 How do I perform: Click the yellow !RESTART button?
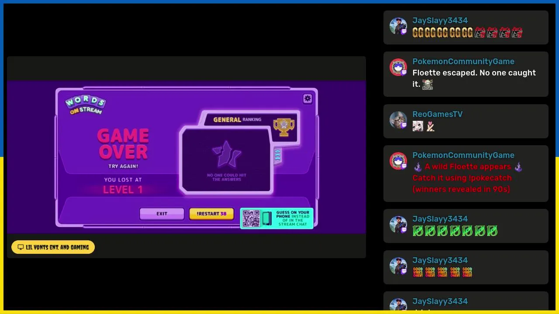coord(211,214)
